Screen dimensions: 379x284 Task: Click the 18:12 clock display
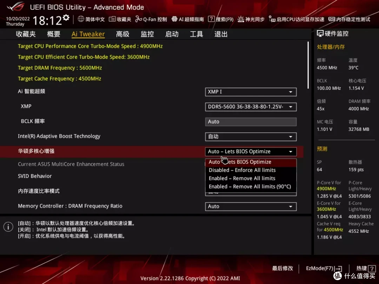pos(47,21)
